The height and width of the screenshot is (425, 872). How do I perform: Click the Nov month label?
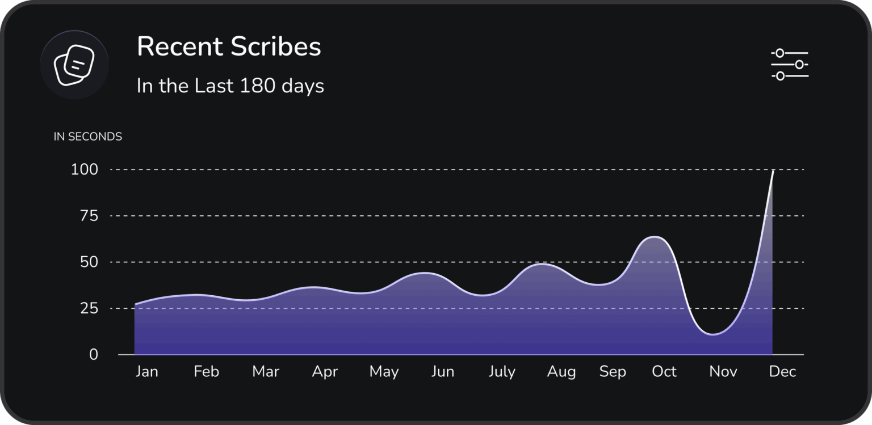pos(723,372)
